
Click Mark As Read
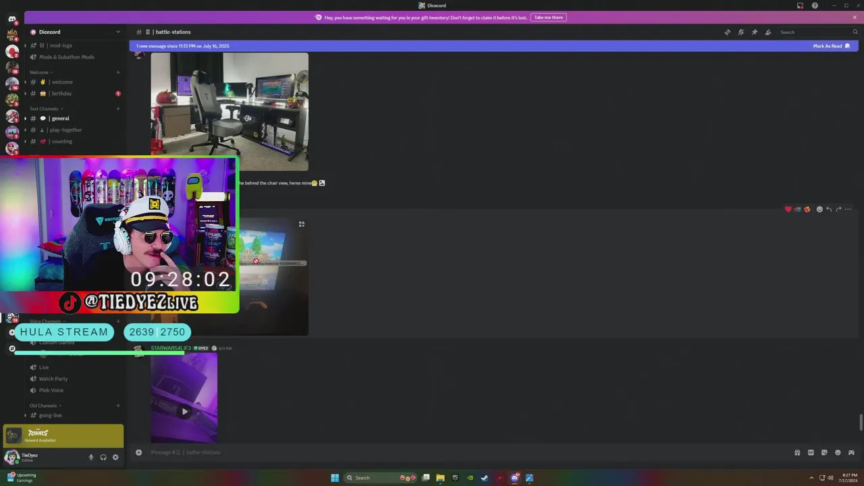pos(831,46)
